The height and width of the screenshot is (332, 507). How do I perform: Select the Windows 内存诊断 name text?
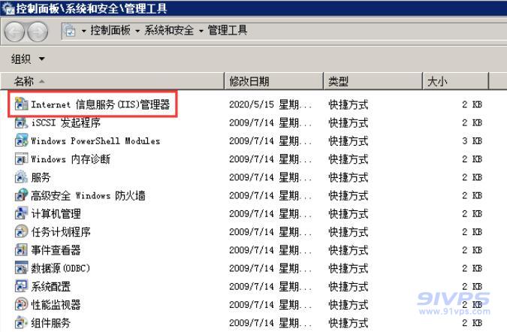(71, 159)
